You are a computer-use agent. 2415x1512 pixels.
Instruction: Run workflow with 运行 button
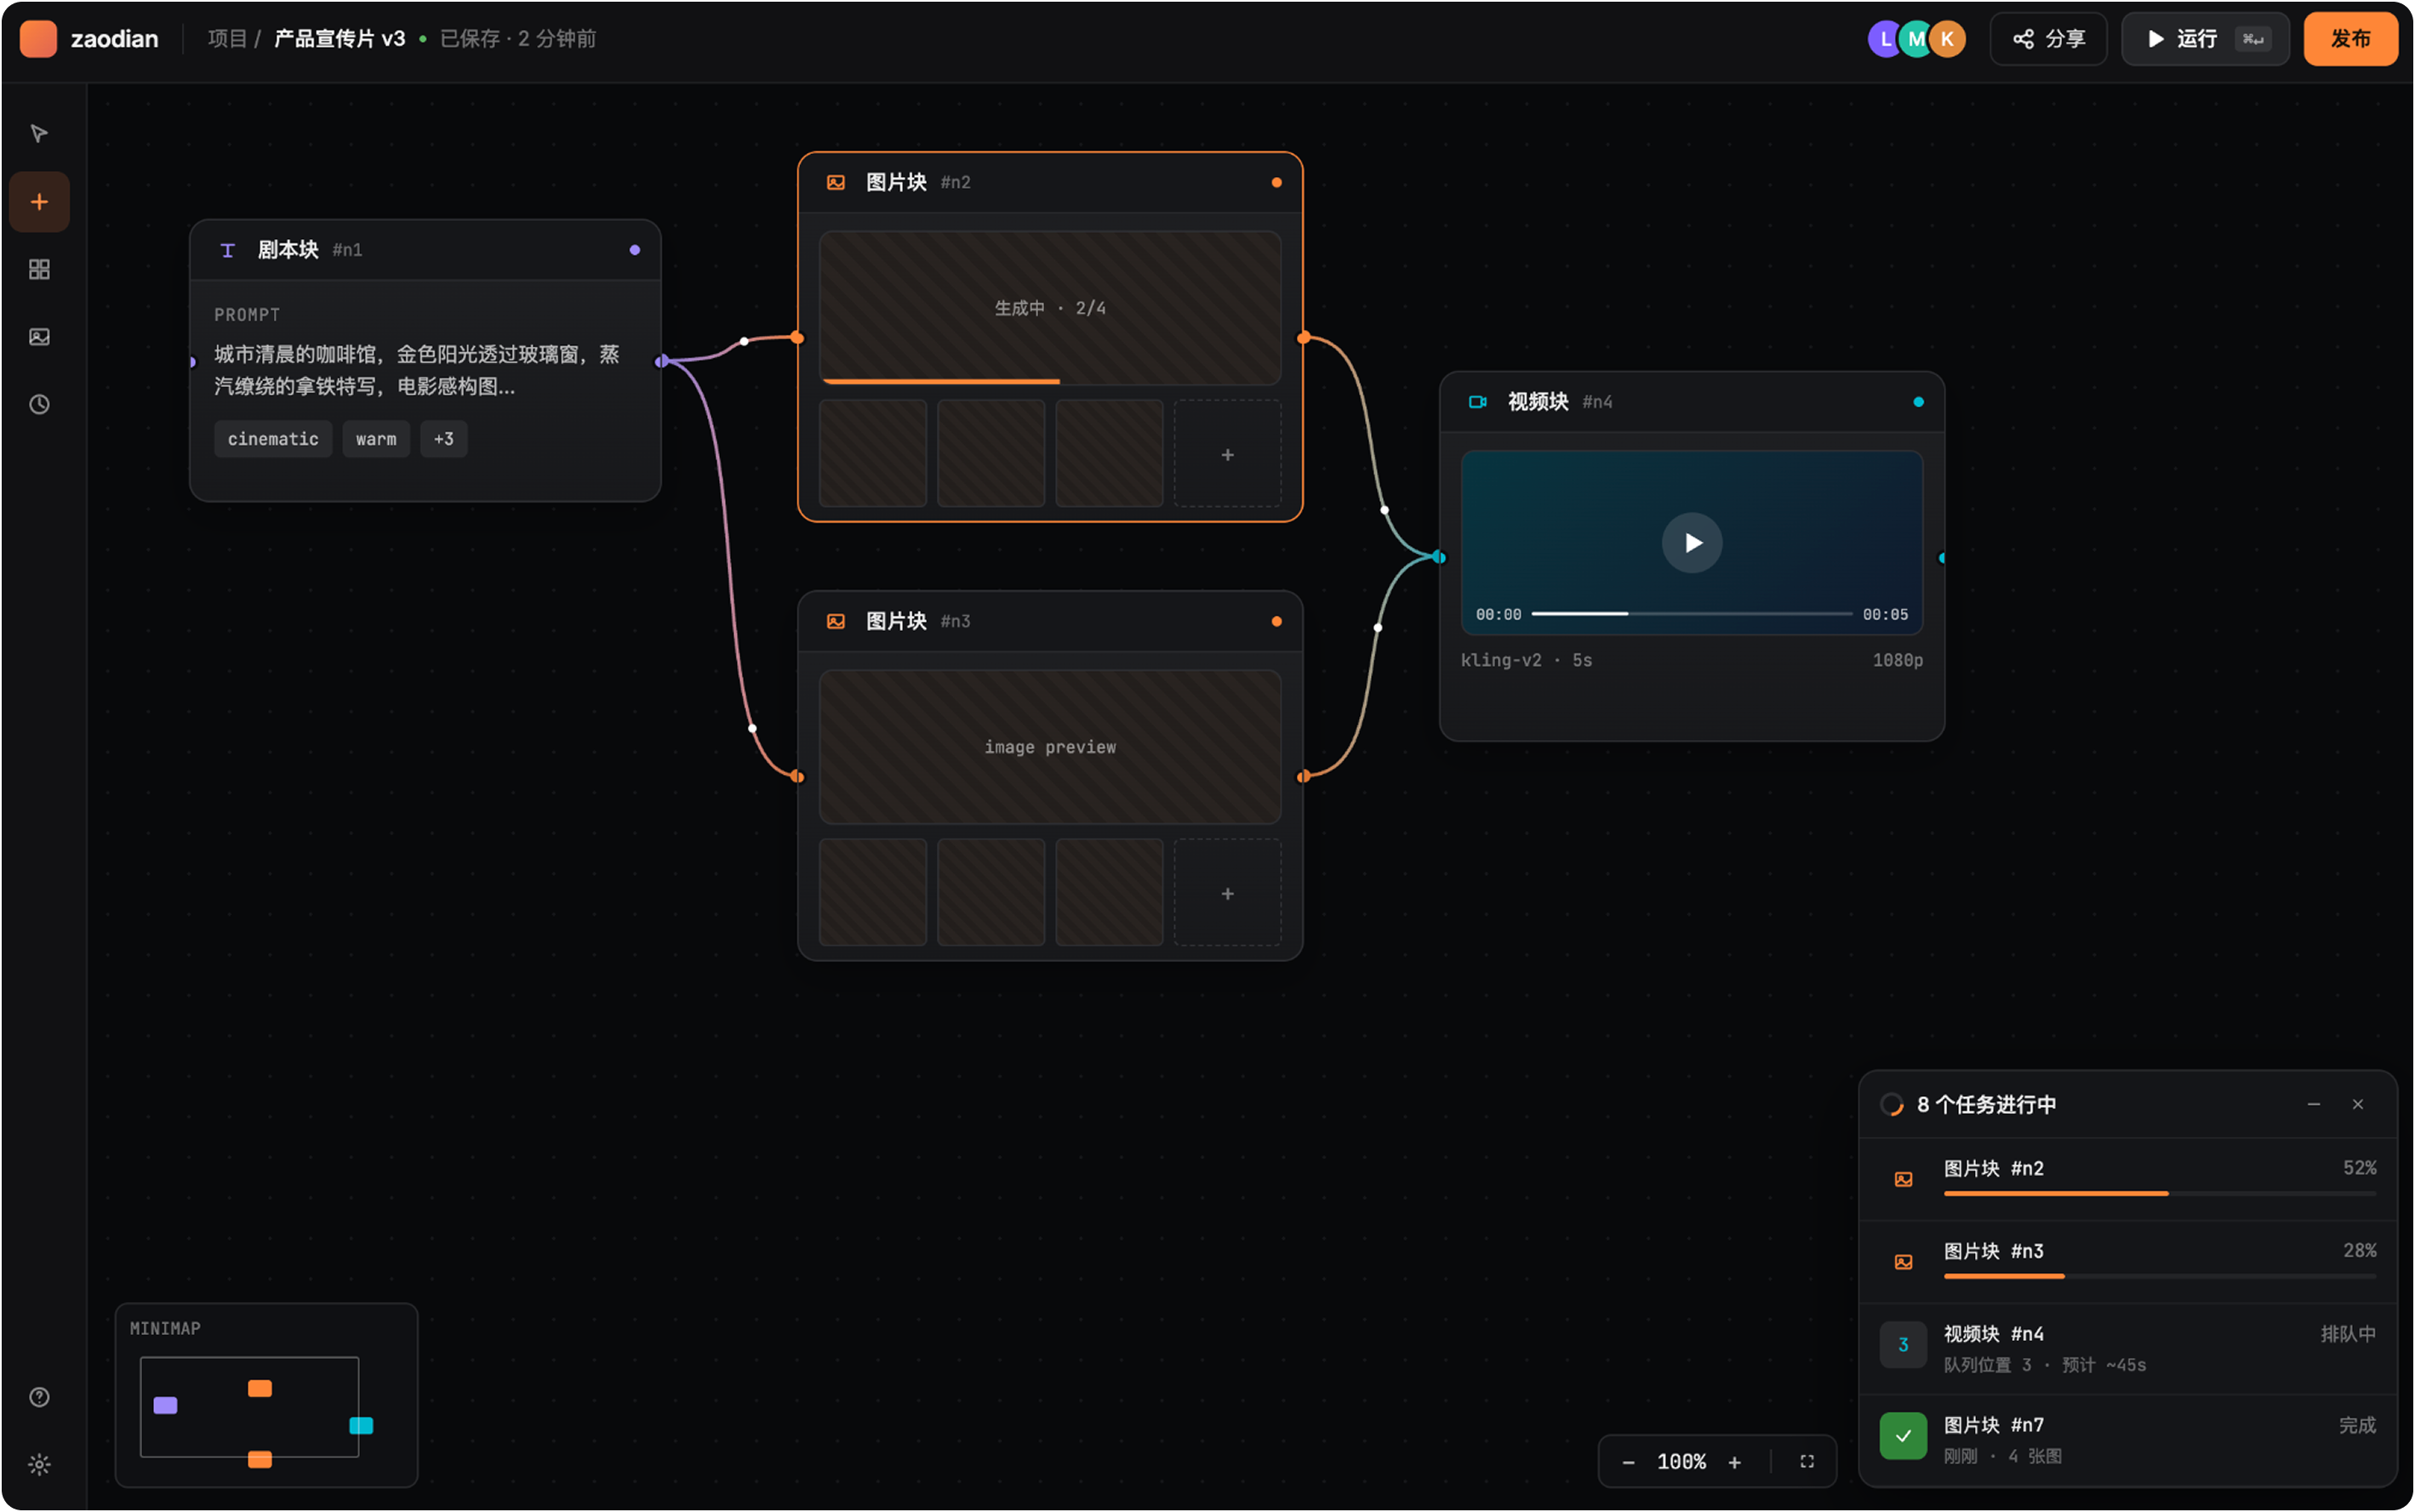(2205, 39)
